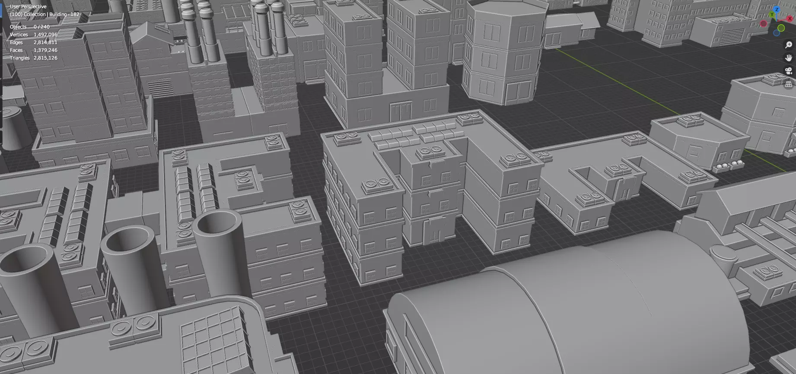Click the "0 / 240" objects count
Viewport: 796px width, 374px height.
coord(41,27)
